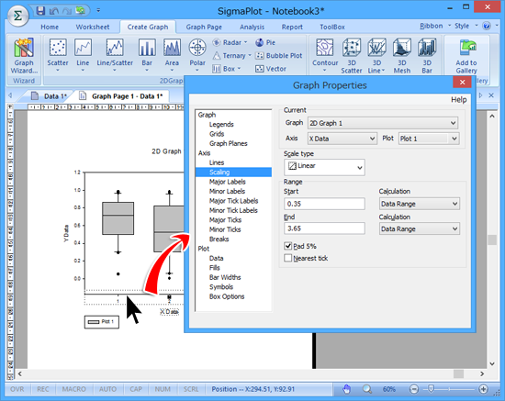Open help via the question mark icon

(x=487, y=26)
